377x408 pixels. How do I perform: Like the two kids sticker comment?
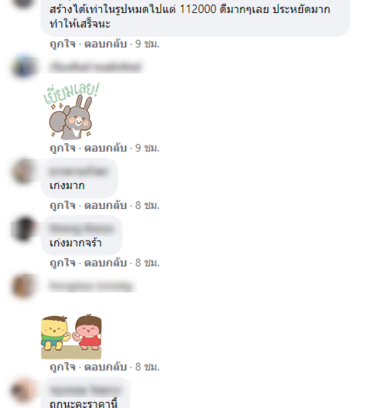point(62,367)
